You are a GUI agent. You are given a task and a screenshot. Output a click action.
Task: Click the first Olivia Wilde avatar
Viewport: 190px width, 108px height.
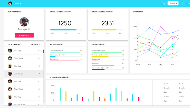10,58
